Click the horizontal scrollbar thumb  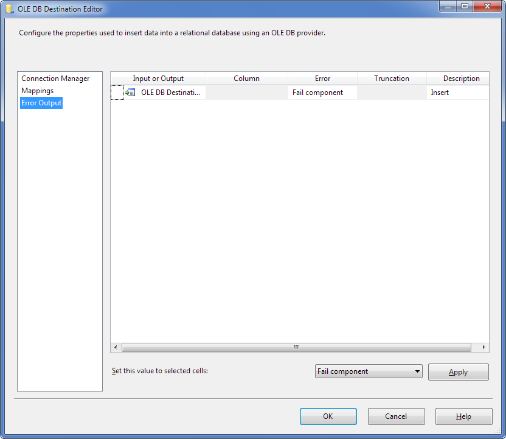296,347
